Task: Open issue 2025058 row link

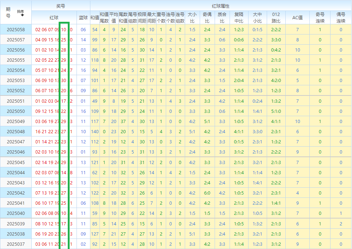Action: point(16,30)
